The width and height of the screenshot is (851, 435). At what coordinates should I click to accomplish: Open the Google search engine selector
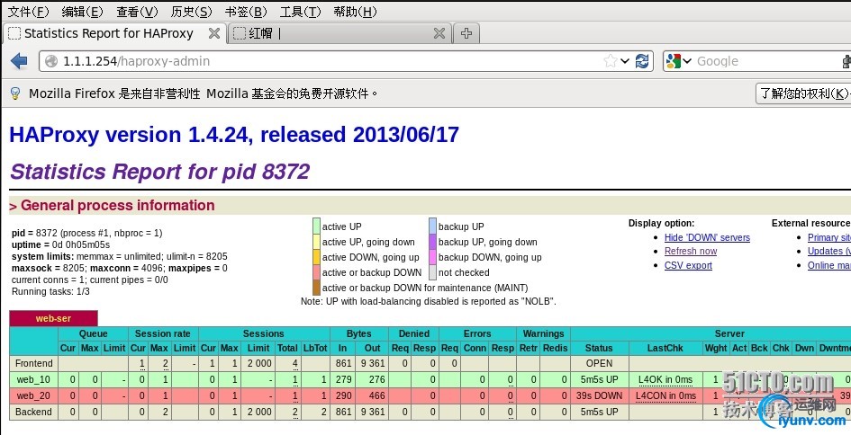click(x=678, y=61)
